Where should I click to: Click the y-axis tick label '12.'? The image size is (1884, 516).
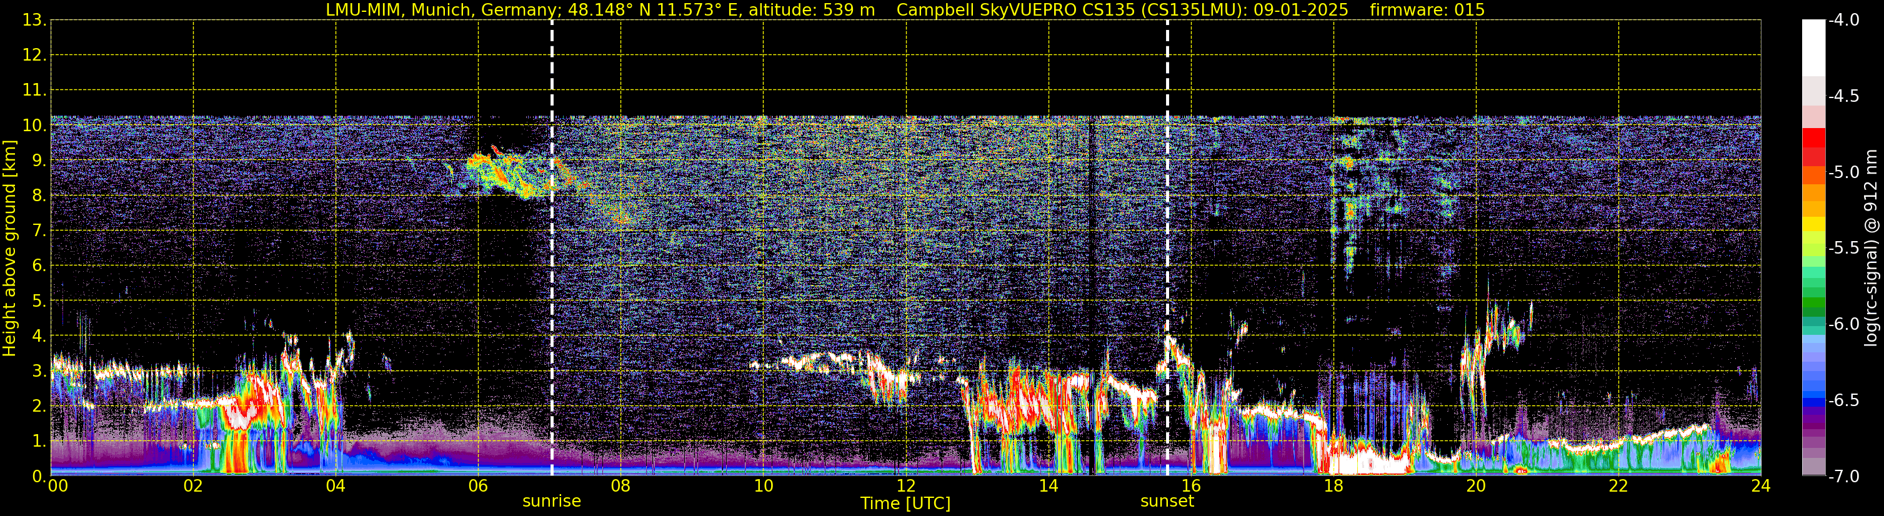pos(34,55)
